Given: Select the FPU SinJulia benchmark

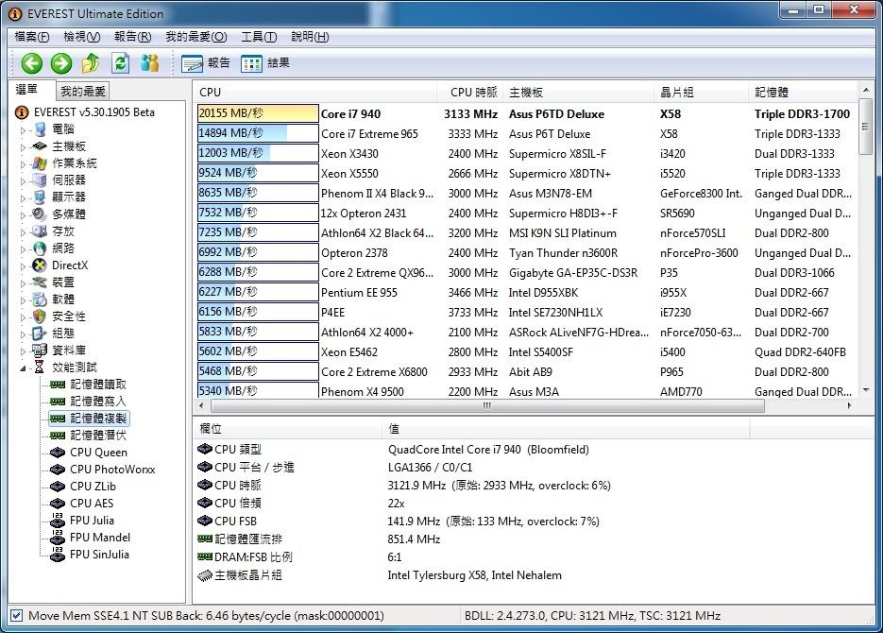Looking at the screenshot, I should coord(99,555).
